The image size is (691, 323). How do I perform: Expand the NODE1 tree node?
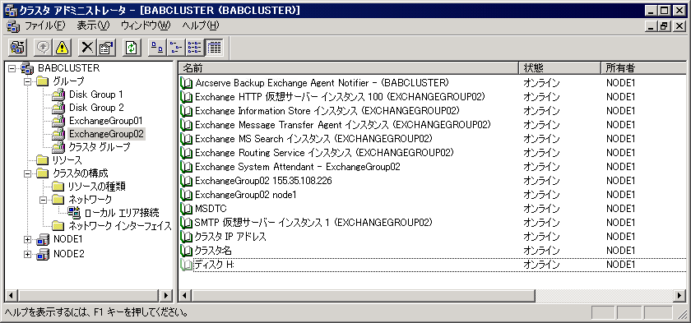(28, 240)
